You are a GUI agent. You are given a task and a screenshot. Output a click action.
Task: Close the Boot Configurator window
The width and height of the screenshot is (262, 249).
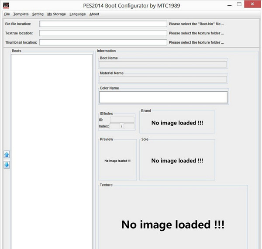click(x=252, y=4)
